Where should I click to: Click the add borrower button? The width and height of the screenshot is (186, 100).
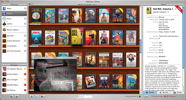click(x=17, y=97)
